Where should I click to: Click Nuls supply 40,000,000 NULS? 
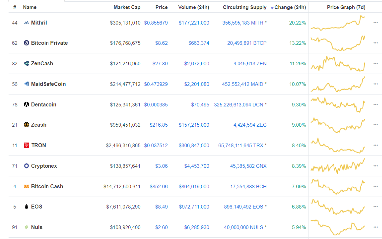coord(243,227)
